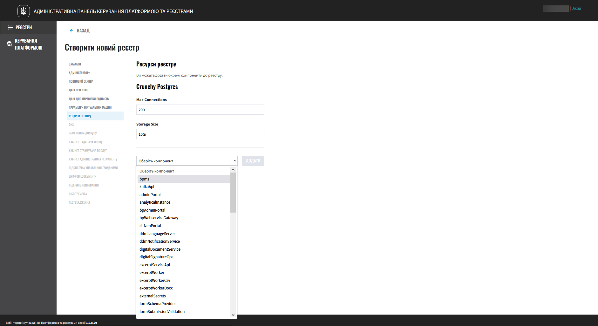Open the Обмеження доступу step
The image size is (598, 326).
click(83, 133)
